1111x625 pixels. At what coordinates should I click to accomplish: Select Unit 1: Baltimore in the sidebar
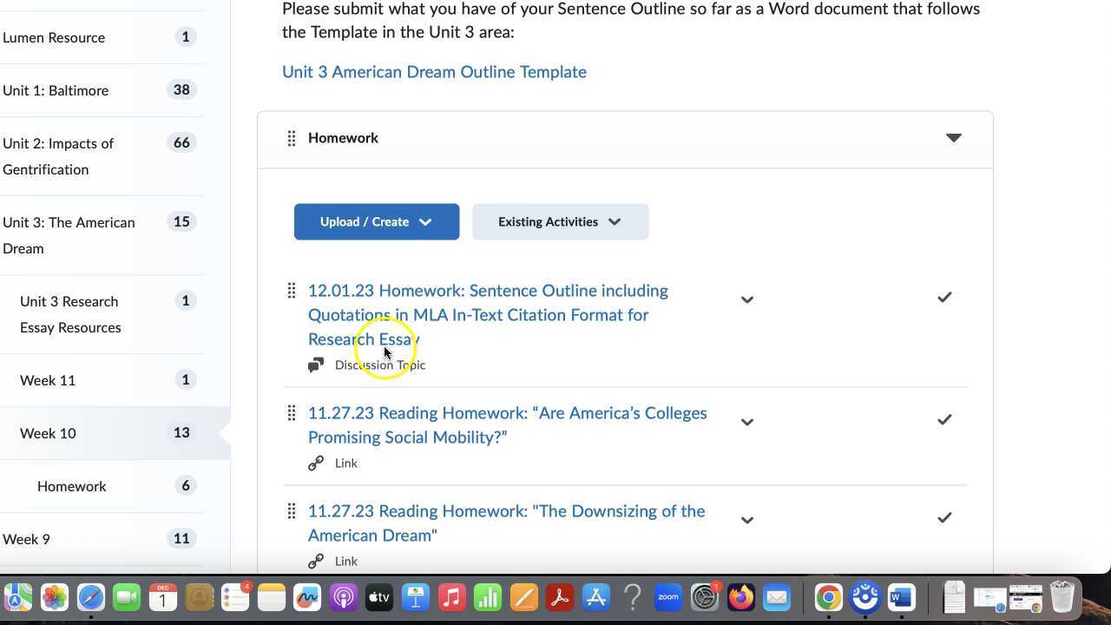point(56,90)
